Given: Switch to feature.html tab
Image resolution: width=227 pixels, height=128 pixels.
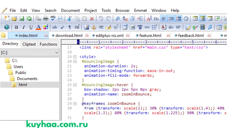Looking at the screenshot, I should 150,35.
